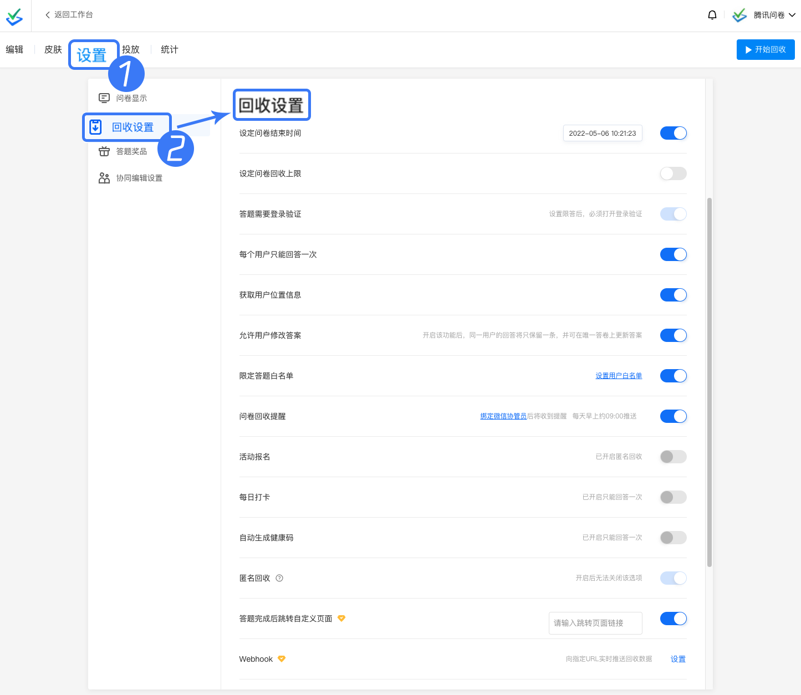This screenshot has height=695, width=801.
Task: Open 问卷显示 settings via its sidebar icon
Action: click(104, 98)
